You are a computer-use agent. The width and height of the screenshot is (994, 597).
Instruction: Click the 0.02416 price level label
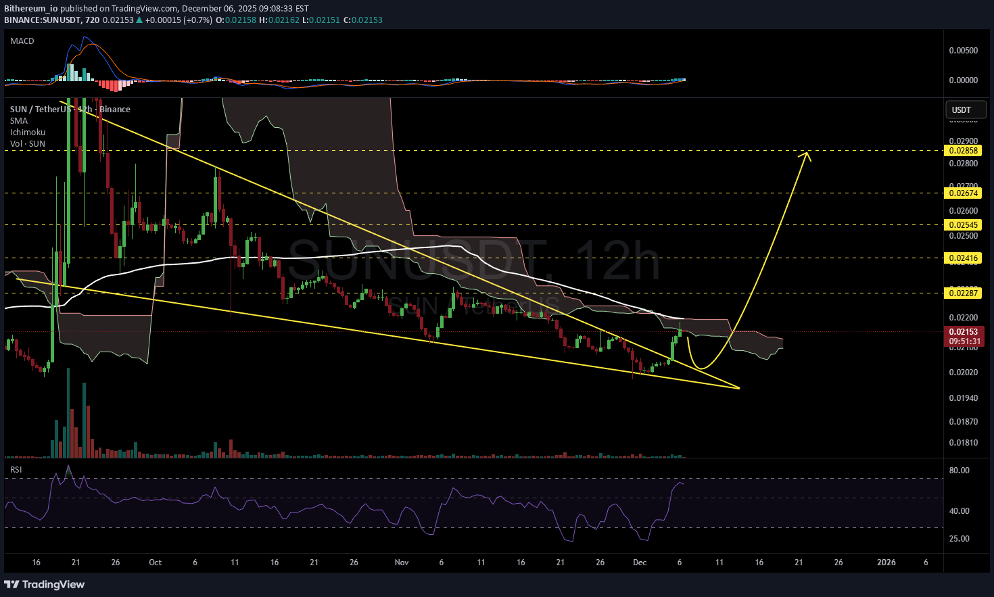(963, 258)
